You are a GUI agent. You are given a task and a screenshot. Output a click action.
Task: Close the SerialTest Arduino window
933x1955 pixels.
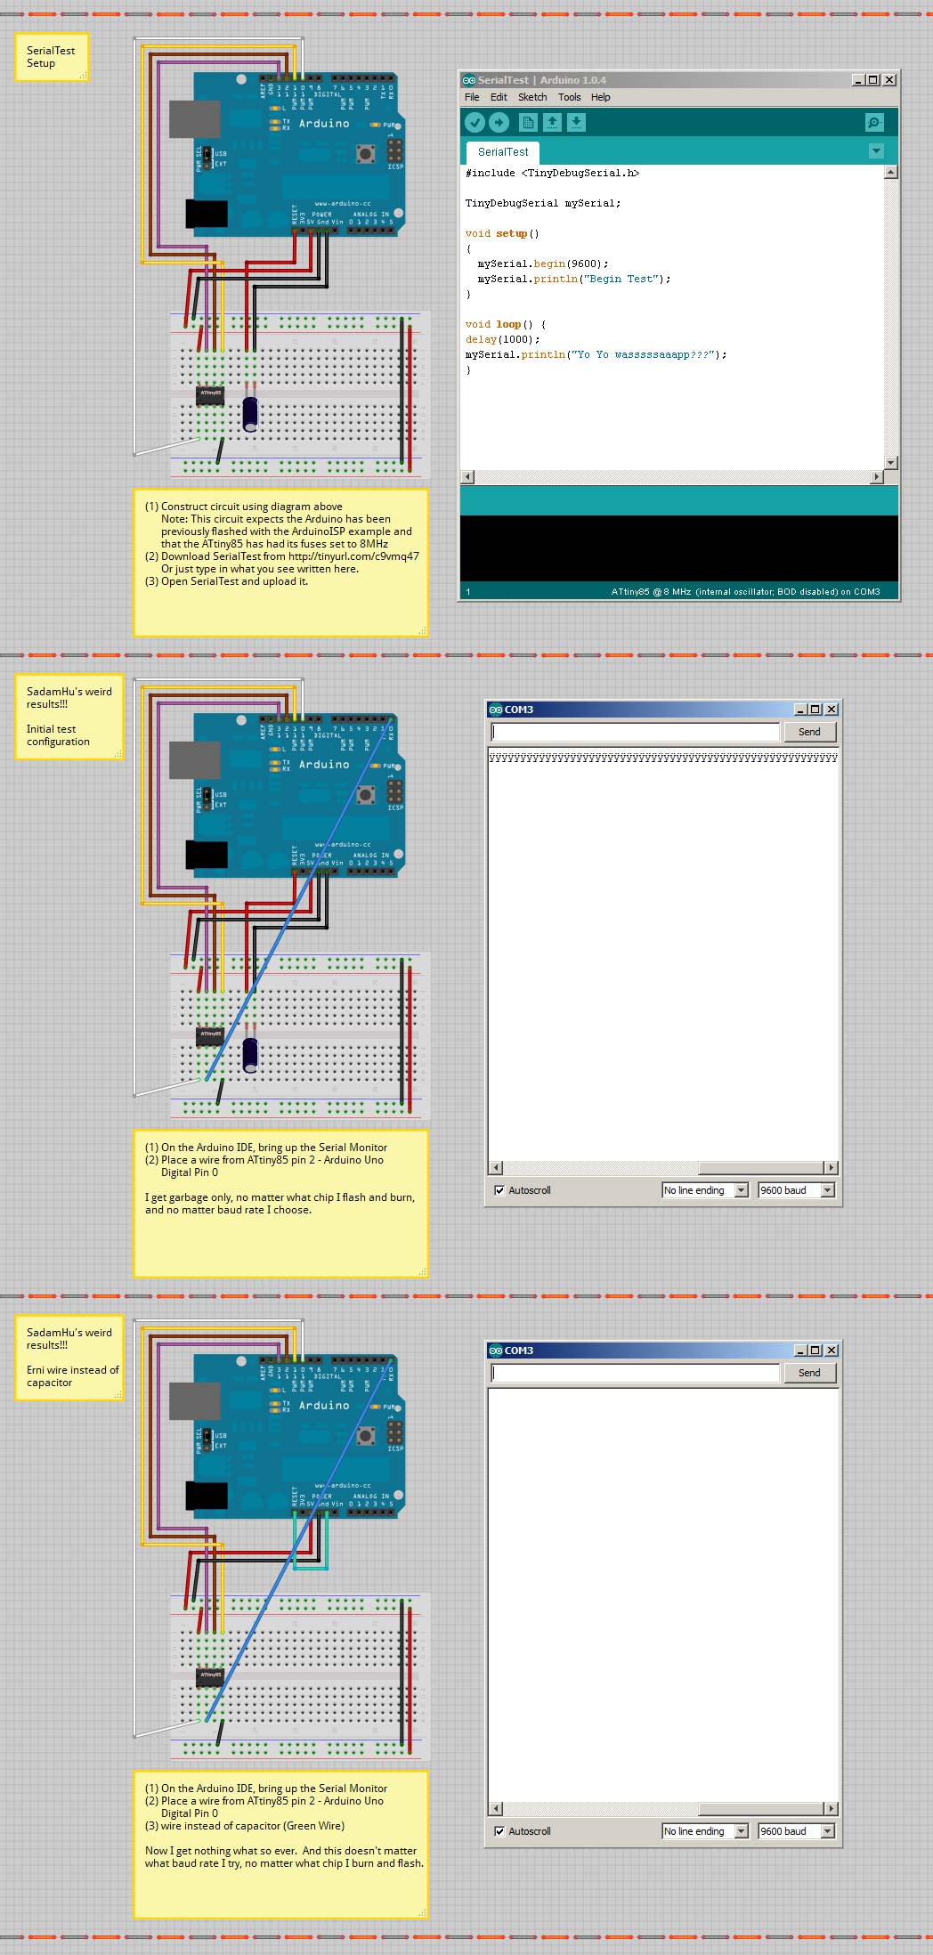(x=889, y=80)
